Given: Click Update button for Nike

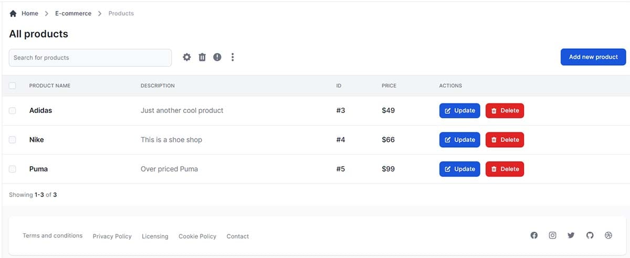Looking at the screenshot, I should point(459,140).
